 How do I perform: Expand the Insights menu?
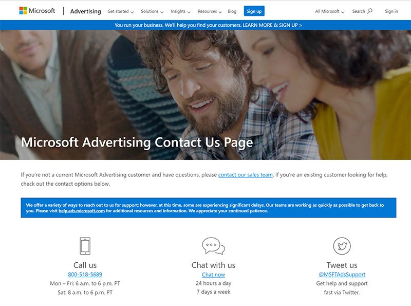click(180, 11)
